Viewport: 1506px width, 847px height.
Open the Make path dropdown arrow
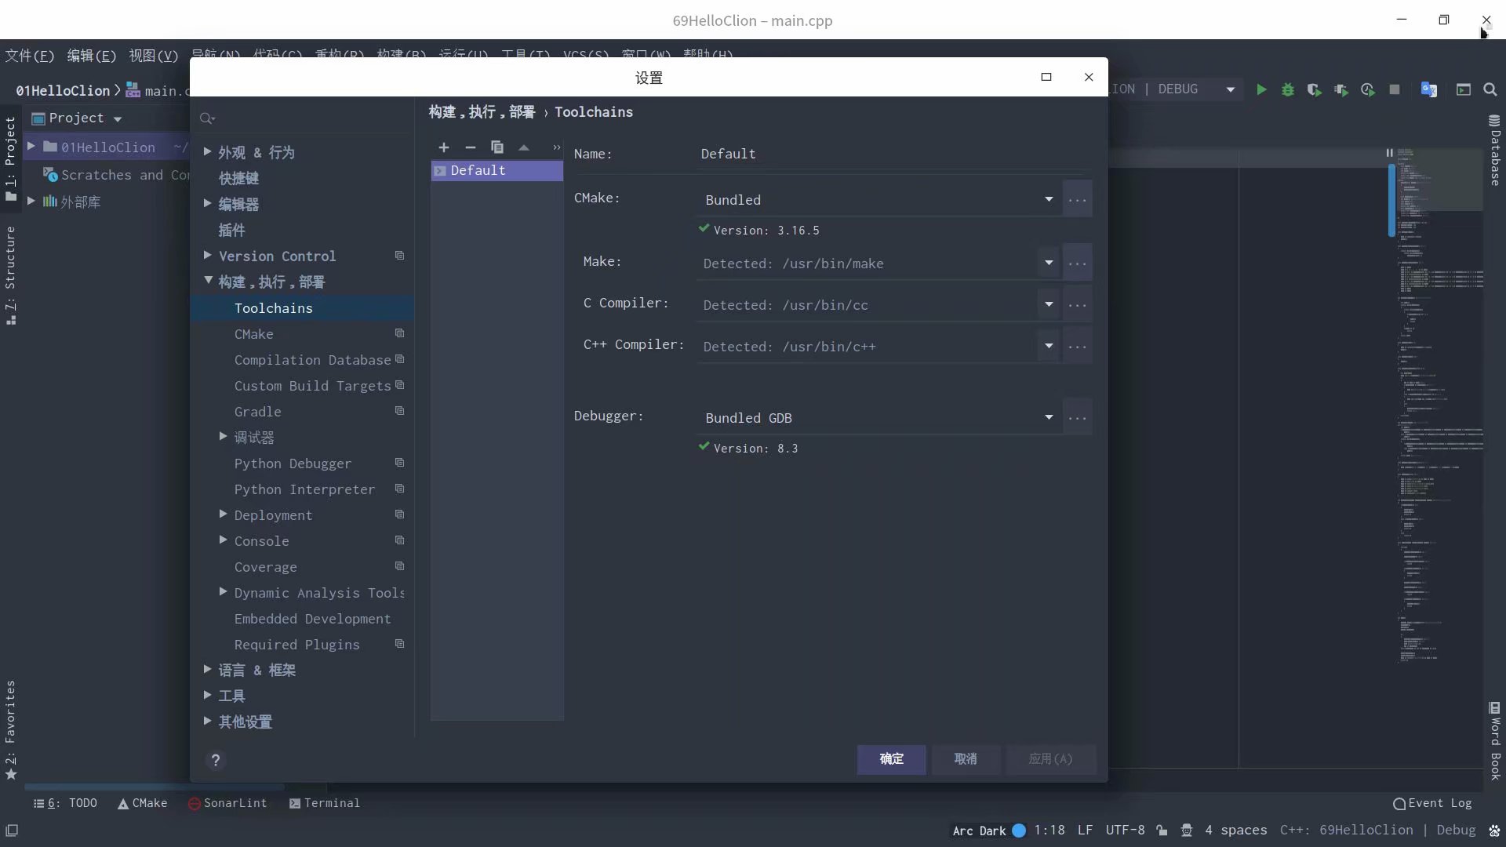click(1049, 263)
